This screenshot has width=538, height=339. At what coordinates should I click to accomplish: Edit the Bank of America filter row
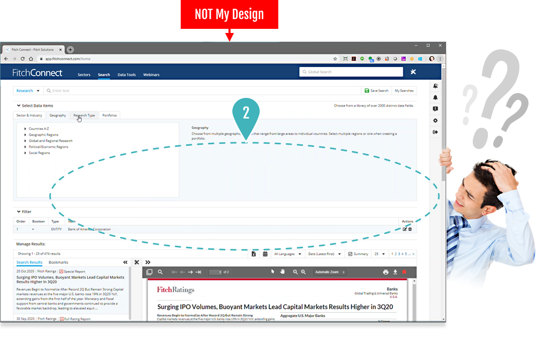click(x=404, y=229)
